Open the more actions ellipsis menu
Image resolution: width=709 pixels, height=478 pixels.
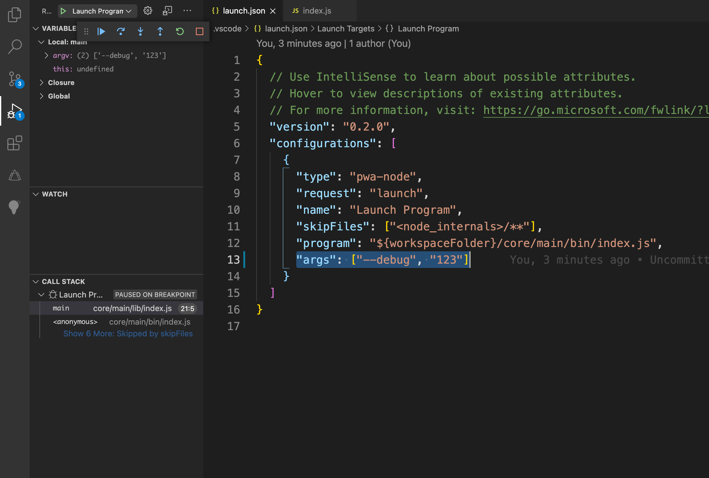(187, 11)
